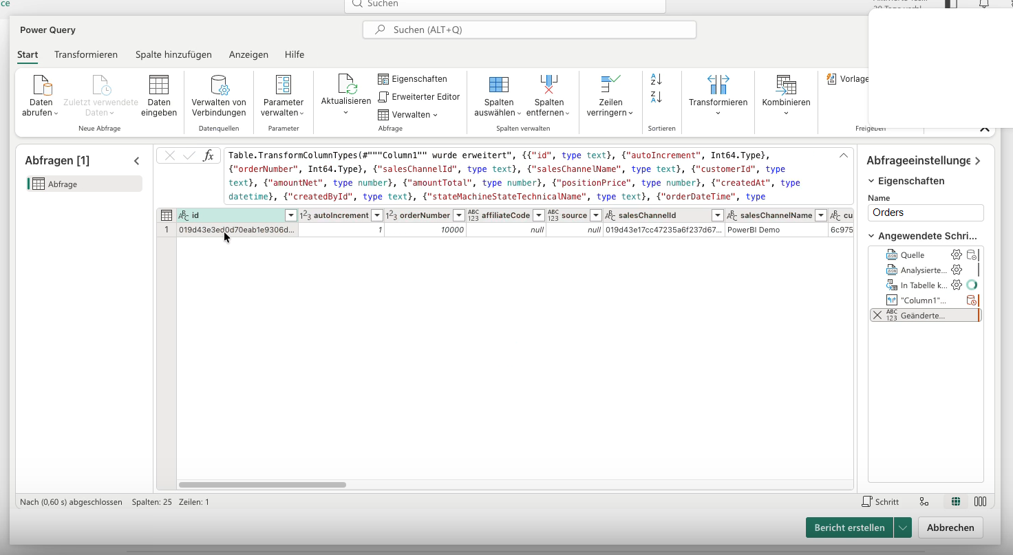
Task: Collapse the Abfragen pane
Action: click(136, 161)
